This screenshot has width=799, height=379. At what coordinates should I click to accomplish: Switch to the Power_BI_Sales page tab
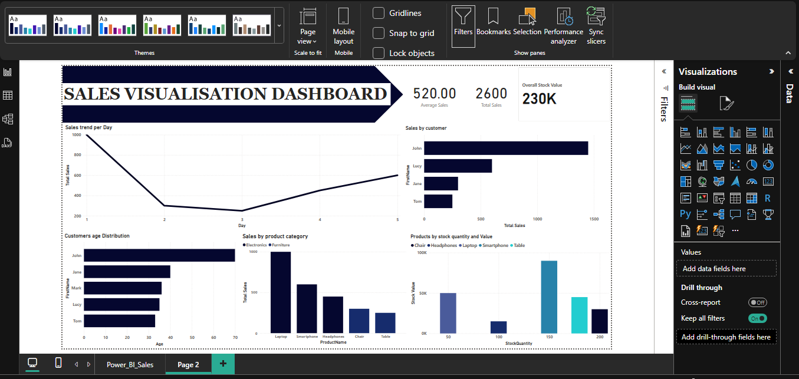pyautogui.click(x=130, y=364)
